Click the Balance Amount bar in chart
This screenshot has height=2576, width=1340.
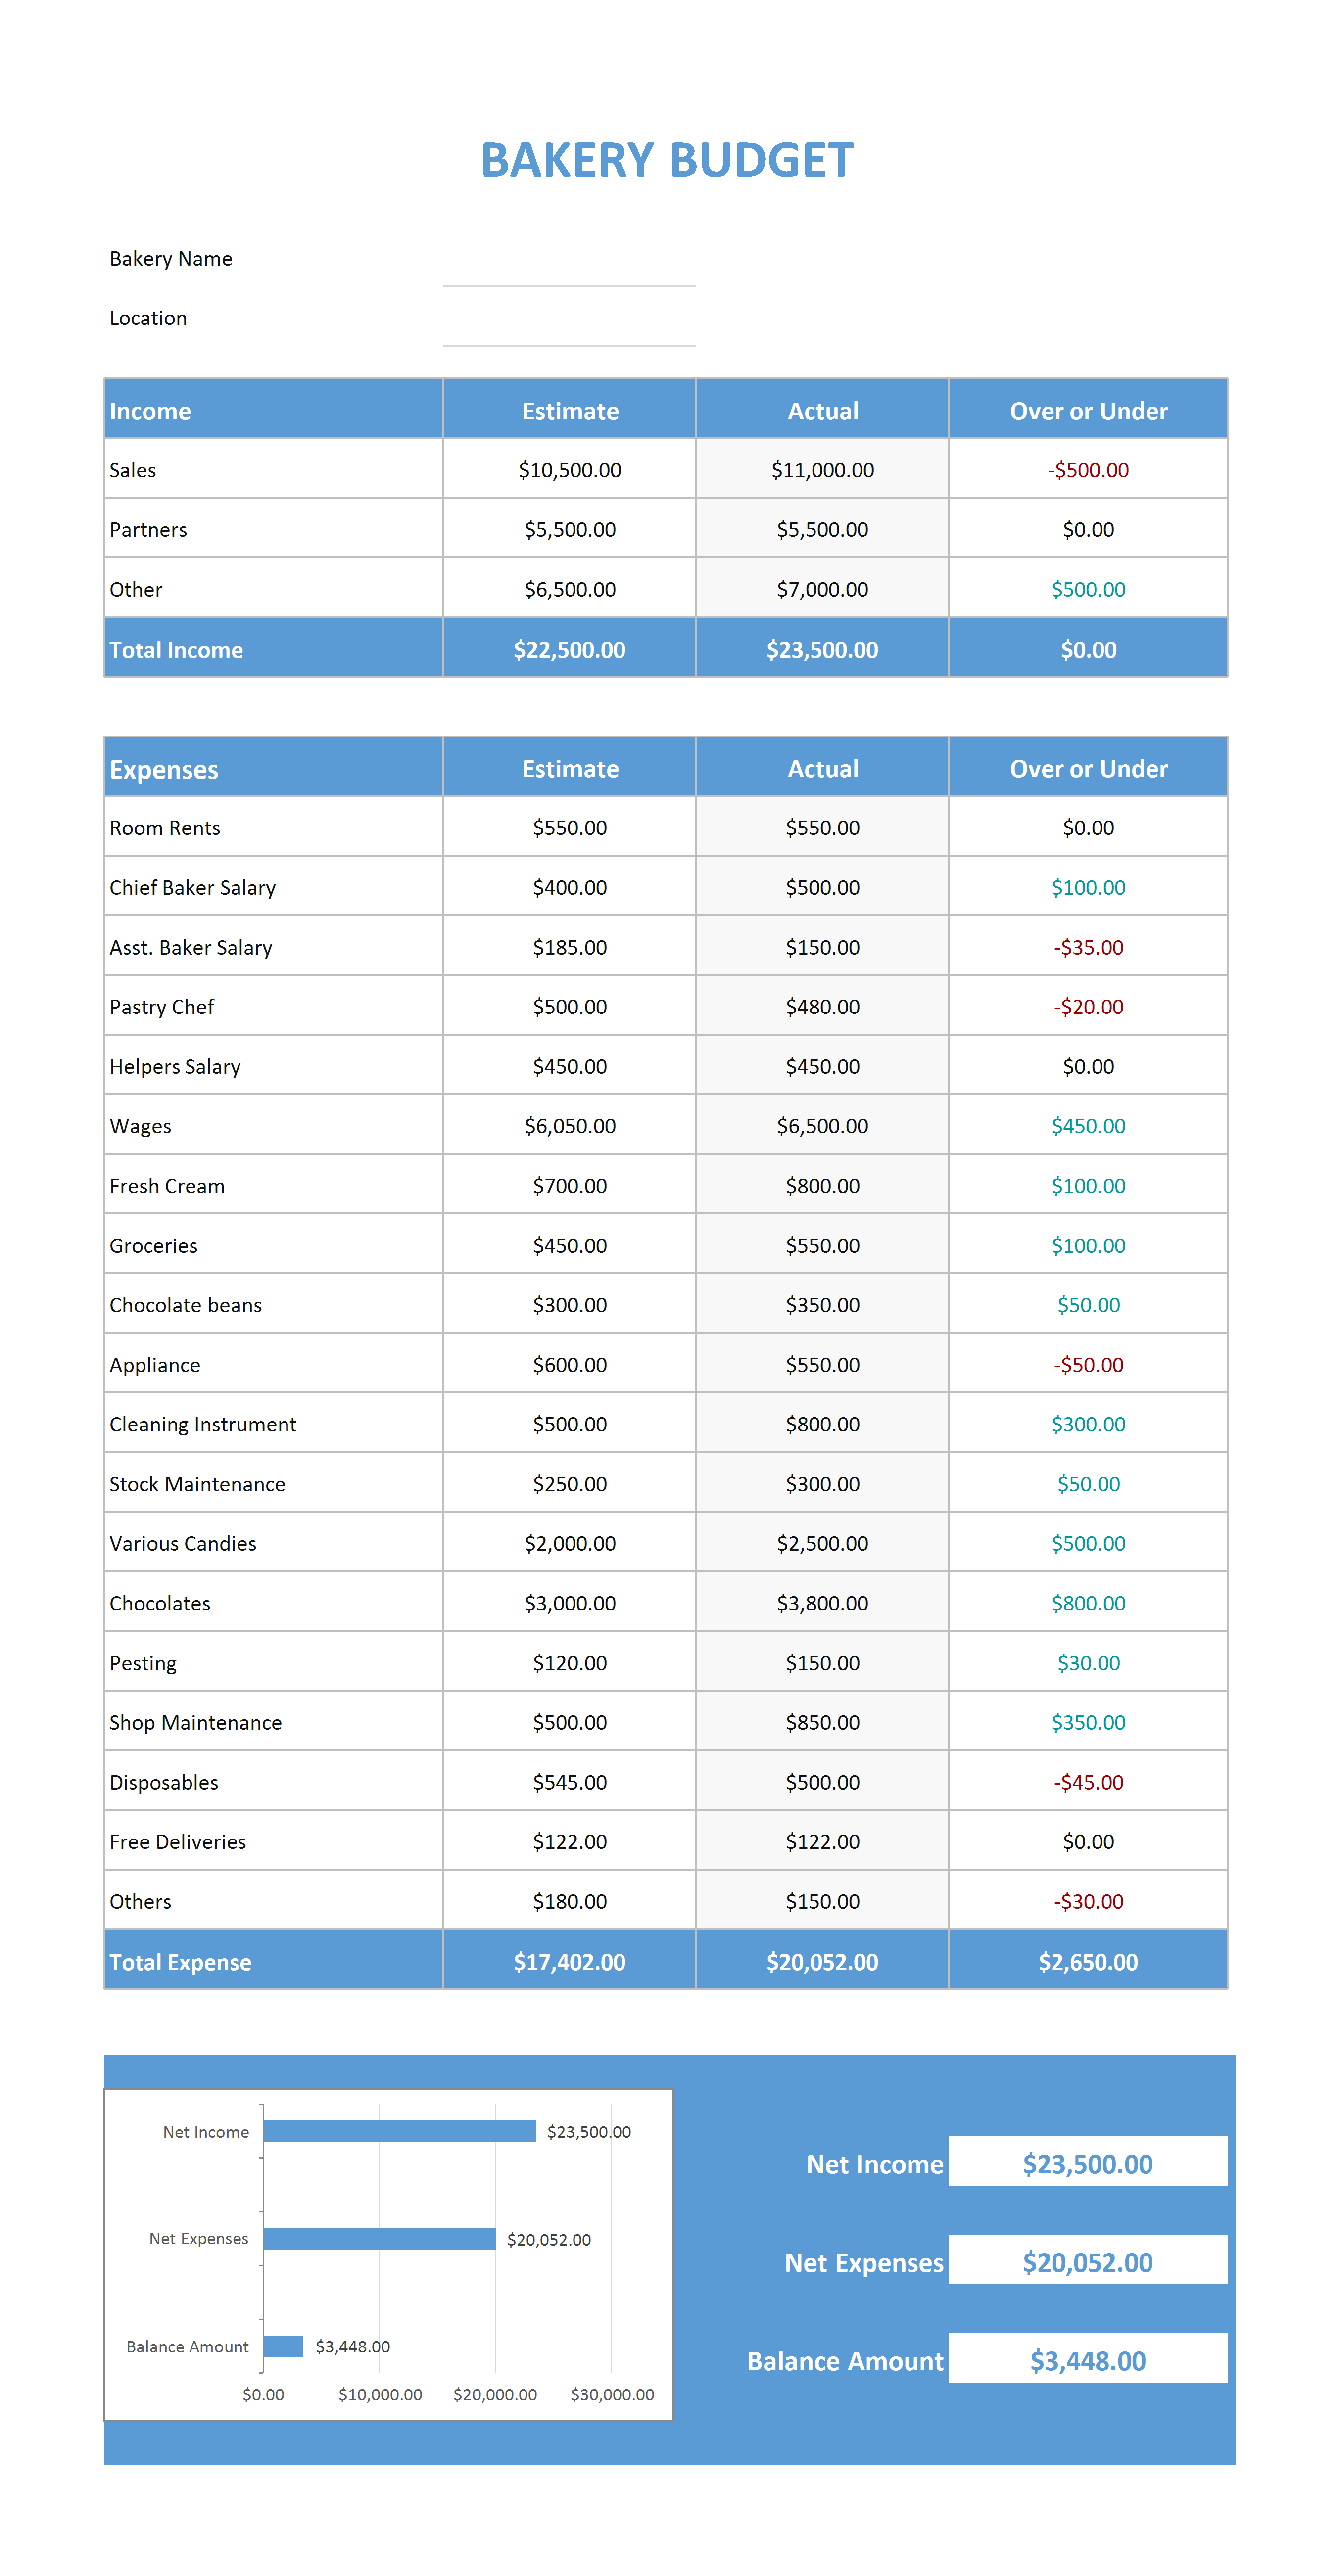point(283,2346)
